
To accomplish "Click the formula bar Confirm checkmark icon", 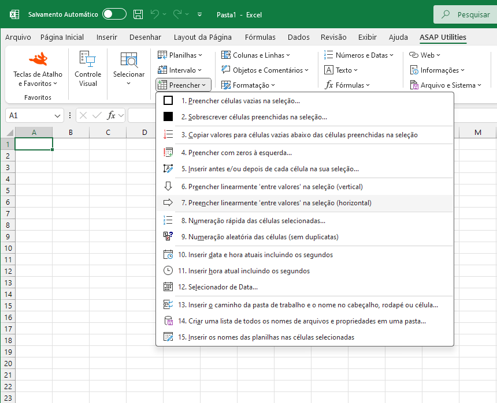I will (x=97, y=115).
